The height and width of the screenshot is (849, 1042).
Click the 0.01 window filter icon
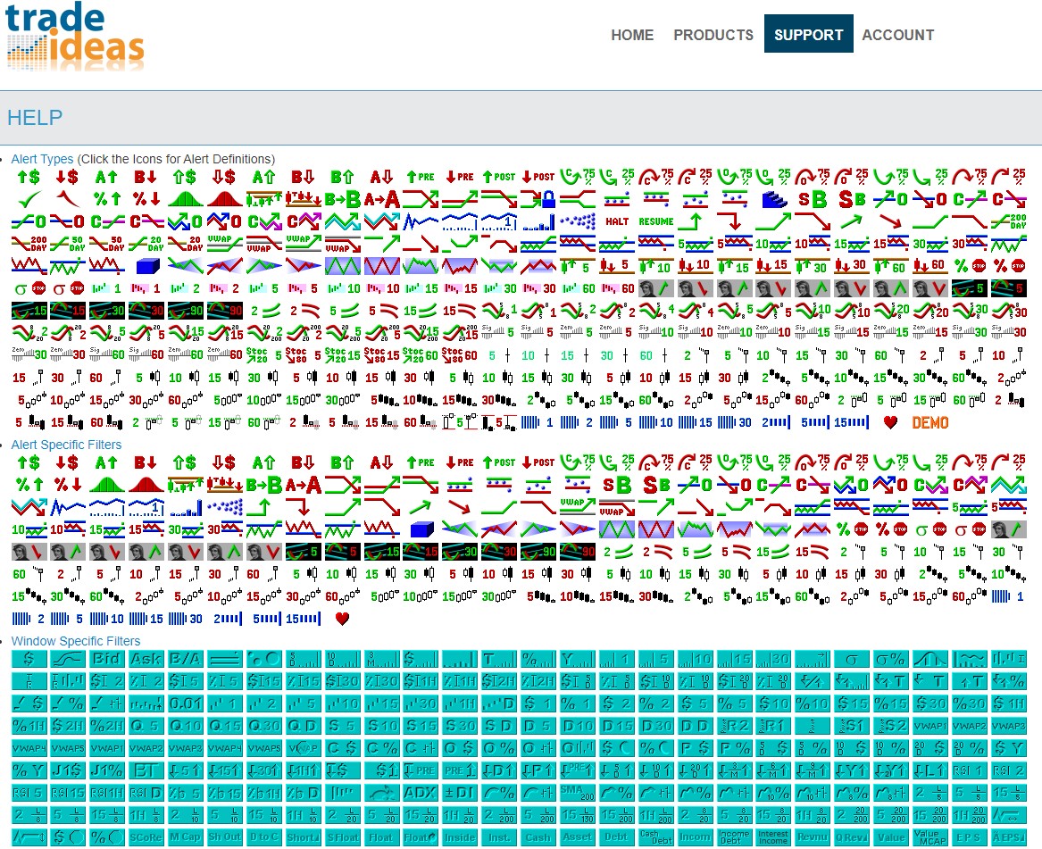(x=186, y=704)
